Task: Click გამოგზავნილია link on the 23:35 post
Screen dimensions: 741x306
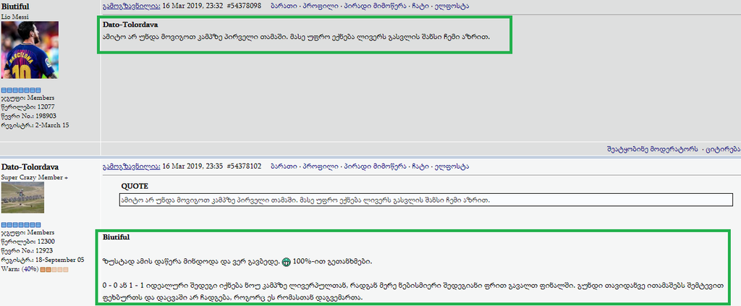Action: tap(132, 166)
